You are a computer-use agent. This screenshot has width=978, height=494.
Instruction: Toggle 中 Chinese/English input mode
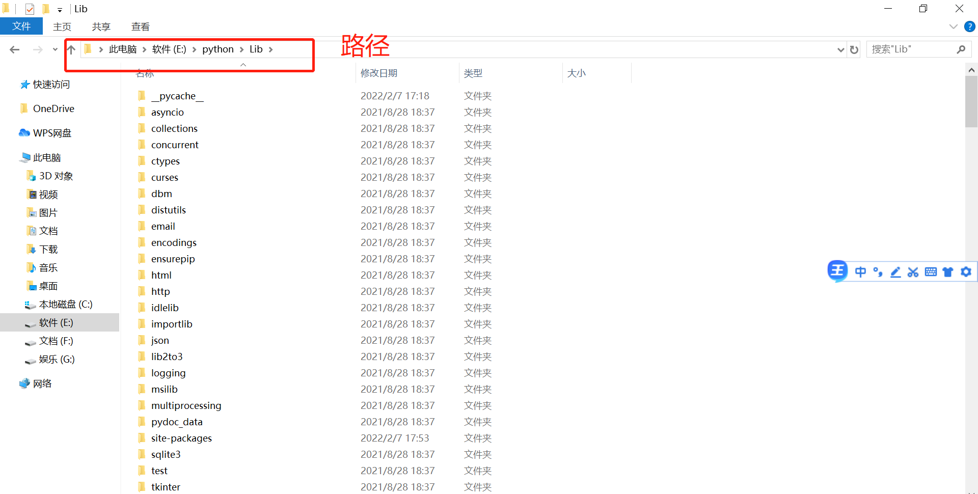pos(860,272)
